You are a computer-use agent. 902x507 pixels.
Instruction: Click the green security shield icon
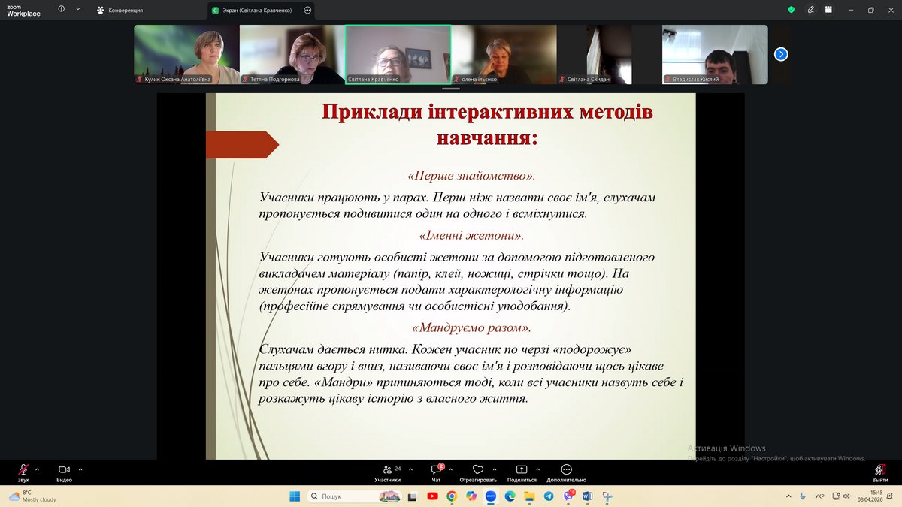(791, 10)
